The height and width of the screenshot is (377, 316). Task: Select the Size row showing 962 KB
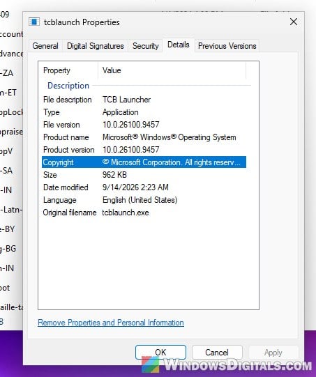pos(144,175)
